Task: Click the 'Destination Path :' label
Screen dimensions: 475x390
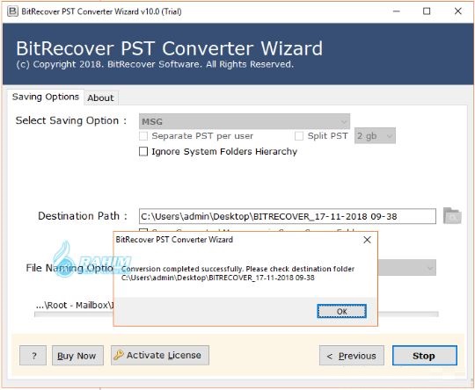Action: click(x=83, y=216)
